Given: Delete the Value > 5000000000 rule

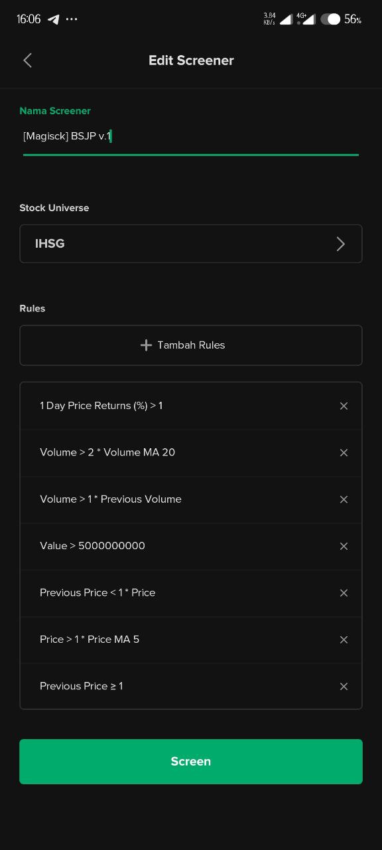Looking at the screenshot, I should click(x=344, y=546).
